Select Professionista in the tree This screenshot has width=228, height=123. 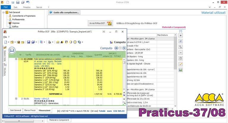click(x=18, y=19)
